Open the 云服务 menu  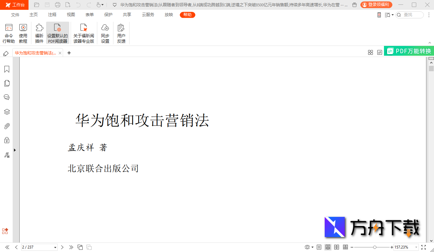coord(147,15)
